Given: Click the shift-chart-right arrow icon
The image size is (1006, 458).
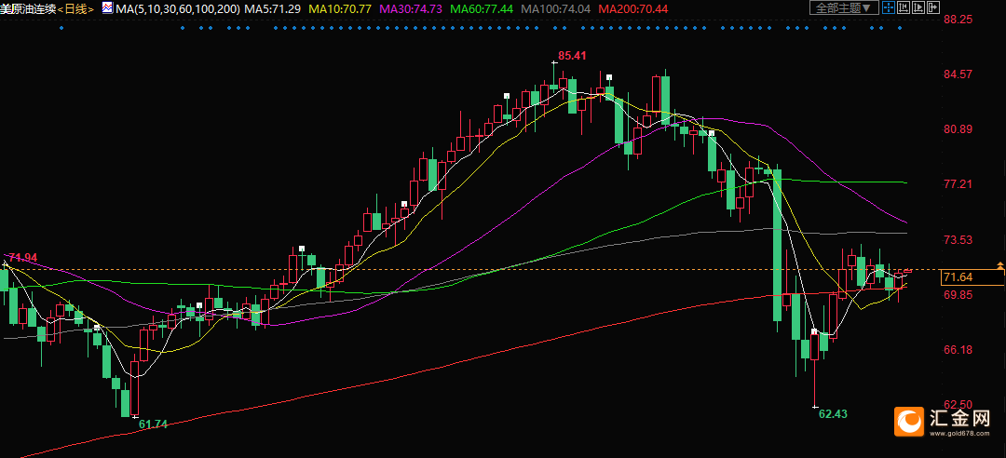Looking at the screenshot, I should click(x=932, y=7).
